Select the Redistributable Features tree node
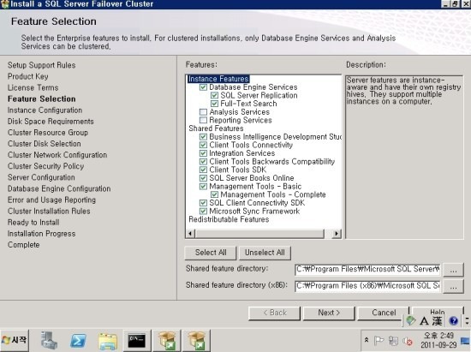The width and height of the screenshot is (471, 352). 229,219
